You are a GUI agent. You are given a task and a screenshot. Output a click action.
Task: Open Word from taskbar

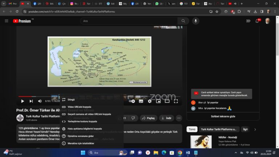188,153
